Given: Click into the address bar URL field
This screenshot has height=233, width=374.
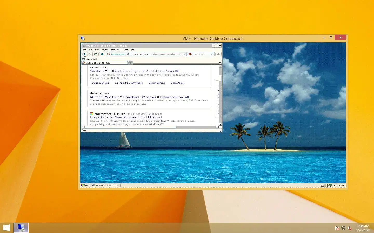Looking at the screenshot, I should coord(154,54).
